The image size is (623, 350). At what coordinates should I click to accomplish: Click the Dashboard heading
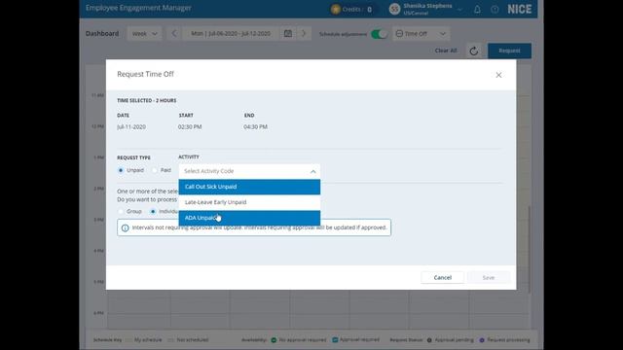[102, 34]
